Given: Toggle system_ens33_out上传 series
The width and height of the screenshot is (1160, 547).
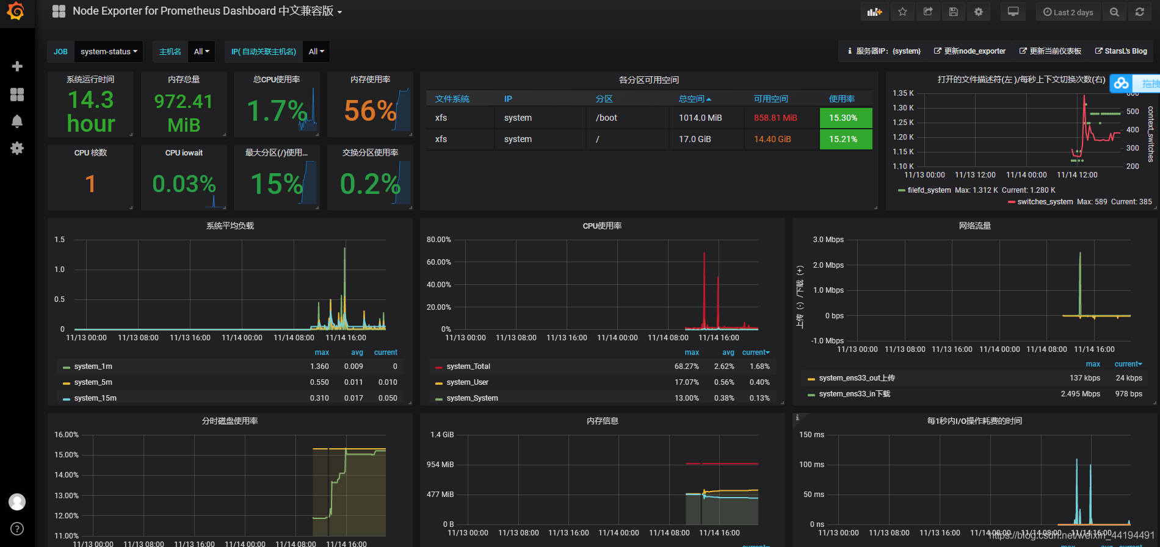Looking at the screenshot, I should click(857, 378).
